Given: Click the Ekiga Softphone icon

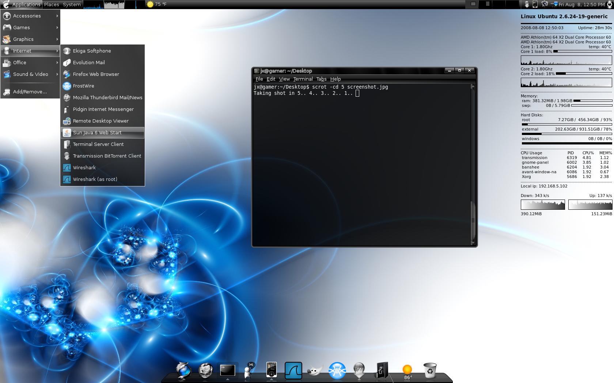Looking at the screenshot, I should click(67, 51).
